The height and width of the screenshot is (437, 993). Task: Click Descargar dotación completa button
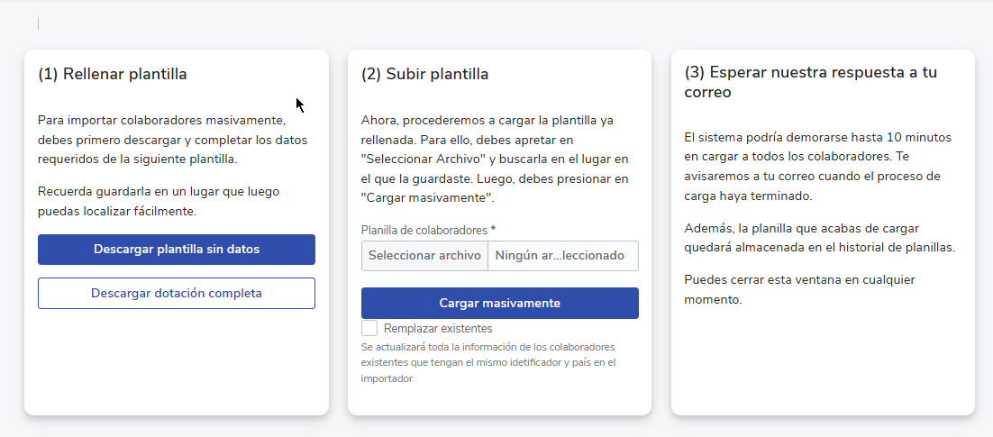click(x=177, y=293)
